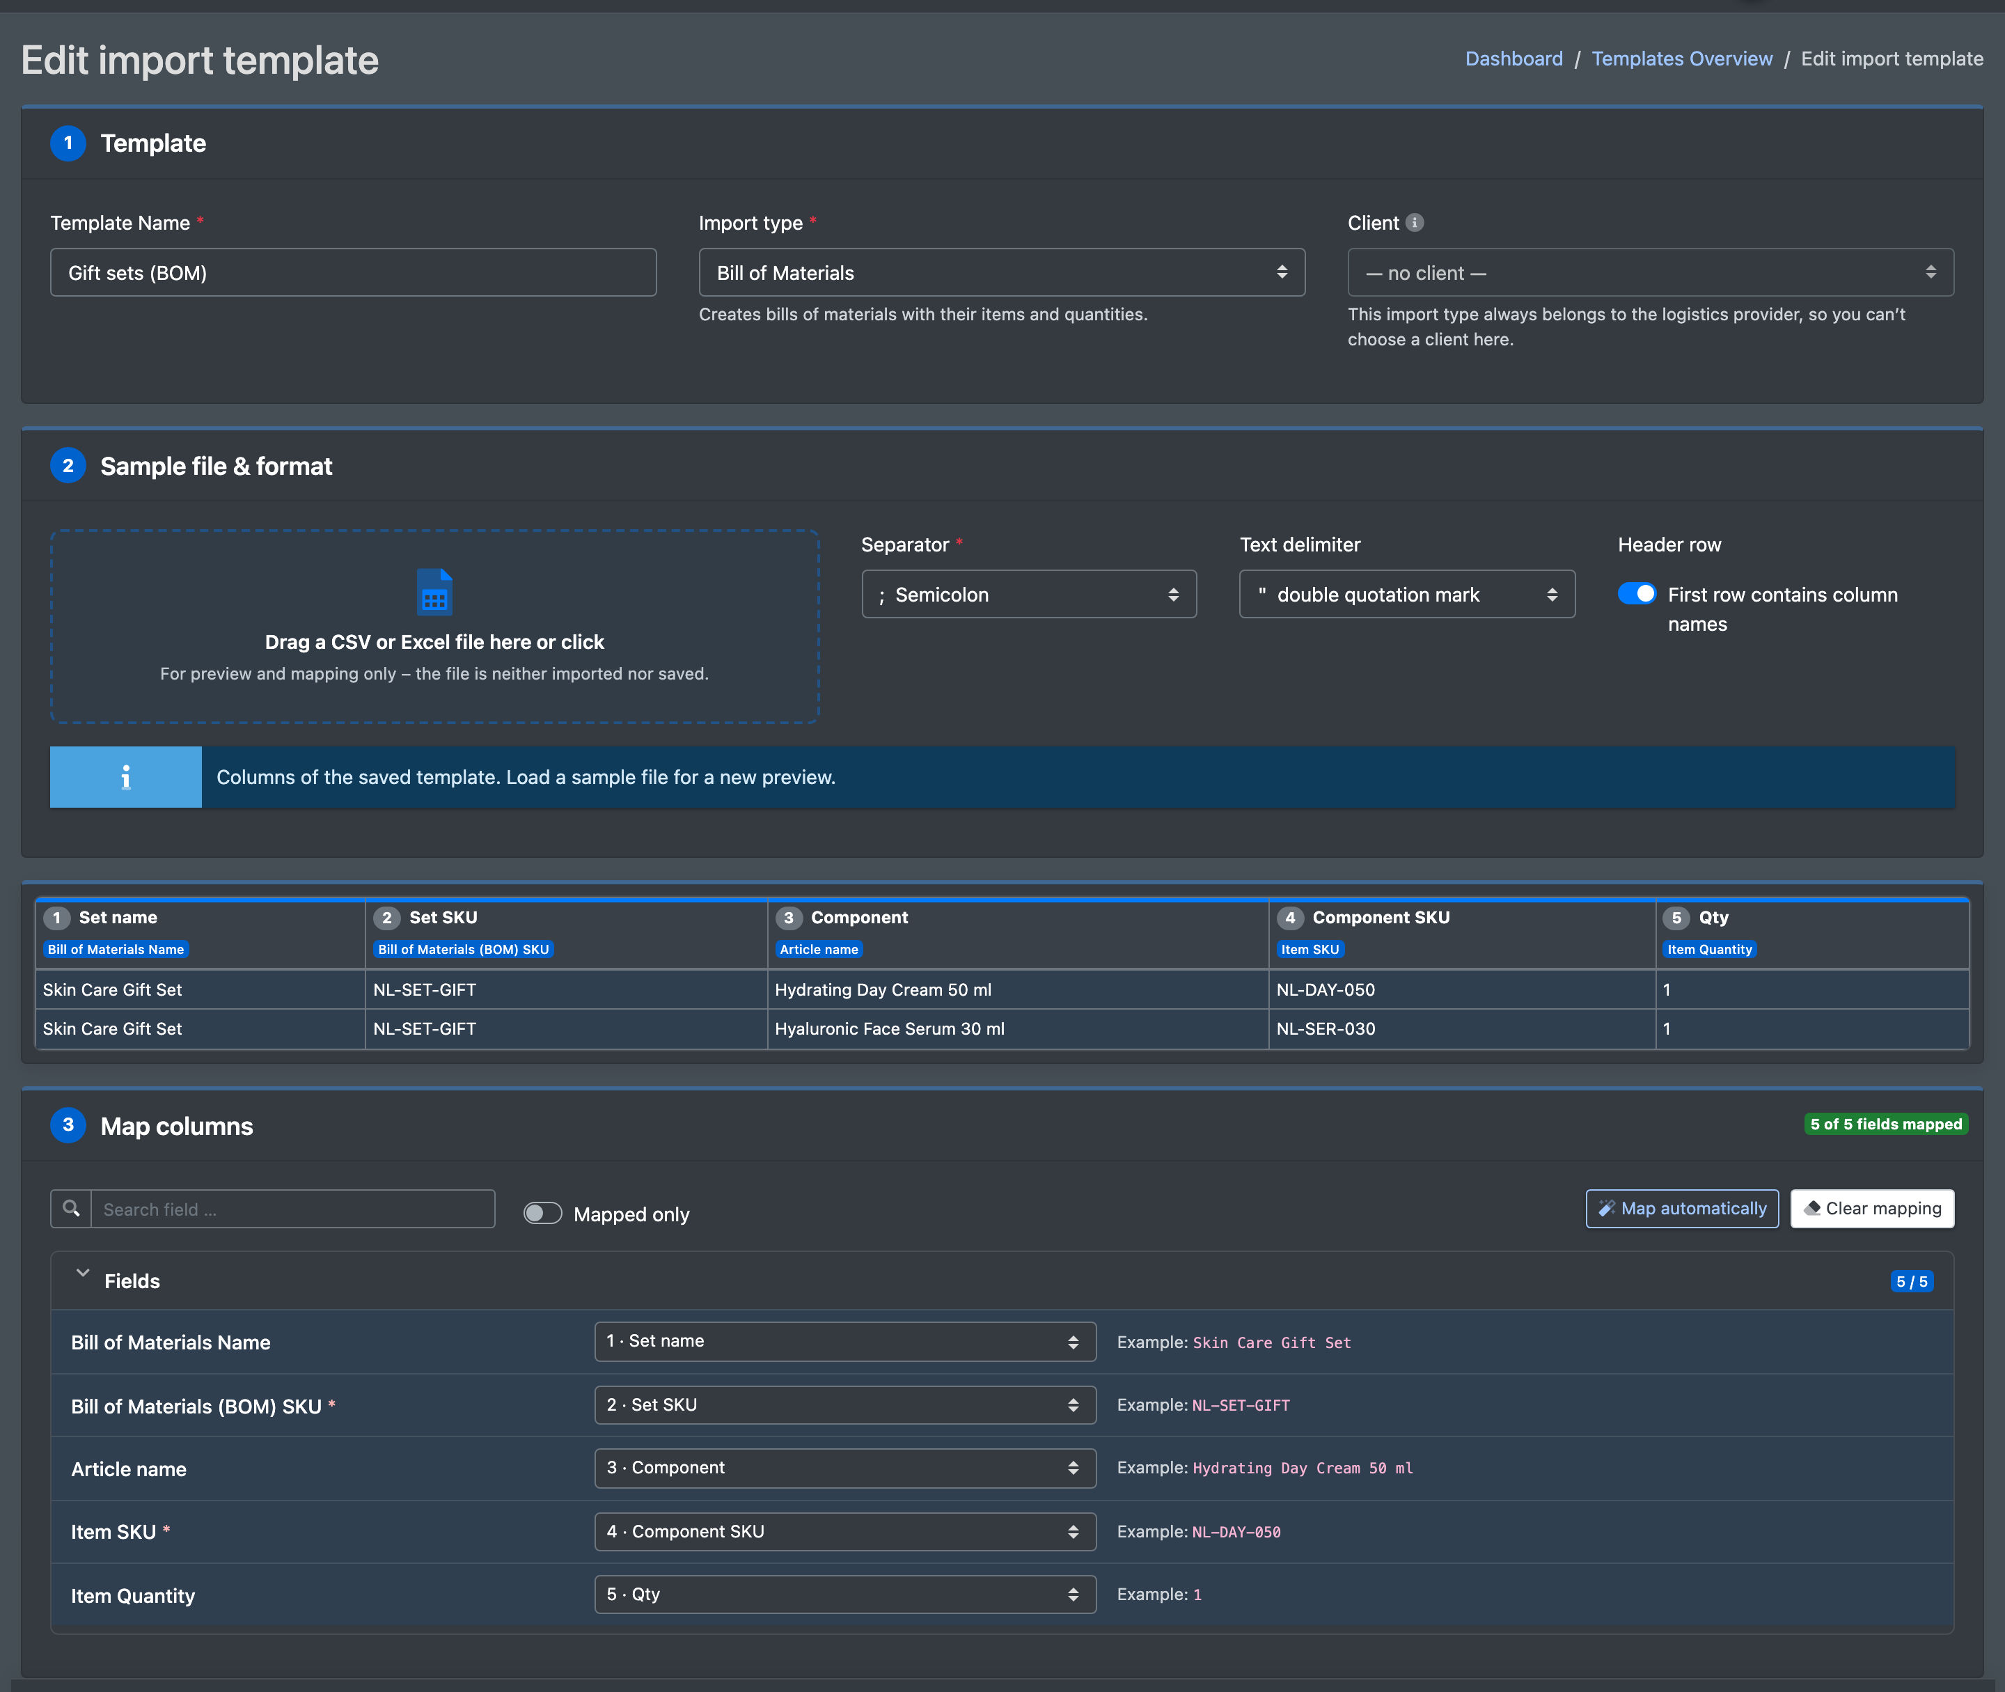Click step 3 Map columns badge
Viewport: 2005px width, 1692px height.
68,1125
